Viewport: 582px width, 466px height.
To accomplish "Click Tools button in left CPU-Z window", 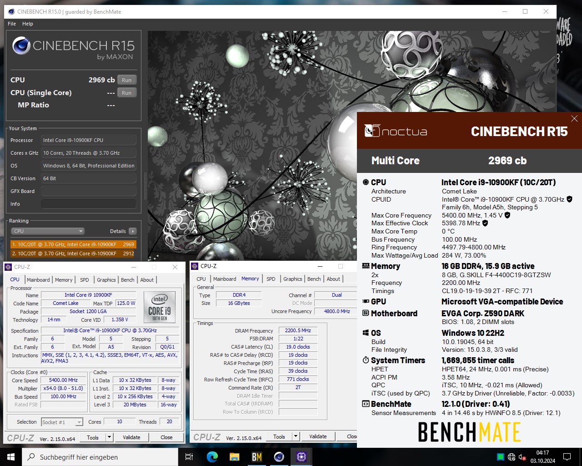I will [93, 437].
